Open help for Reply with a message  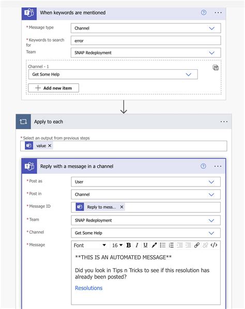click(x=203, y=166)
